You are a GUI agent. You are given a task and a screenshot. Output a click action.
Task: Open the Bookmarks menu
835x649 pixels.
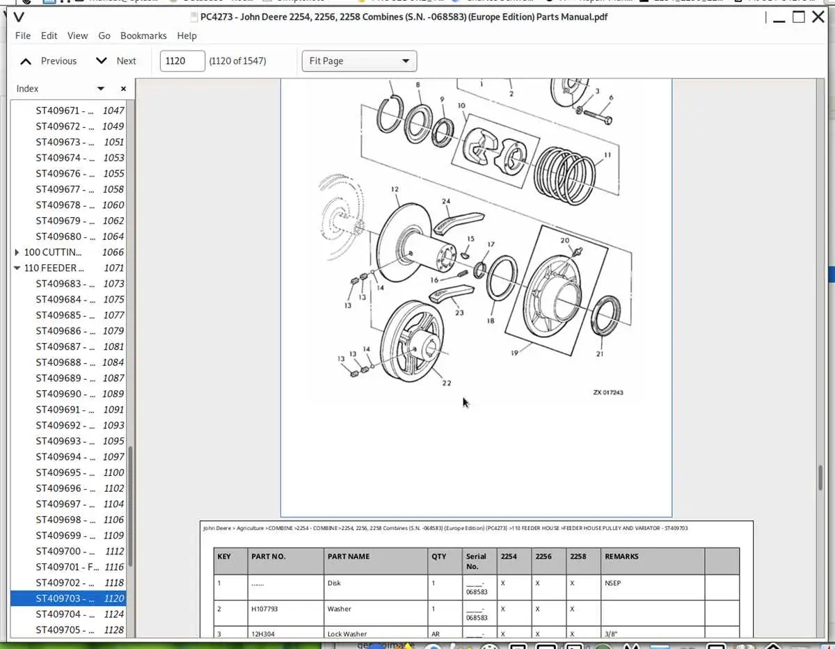143,35
